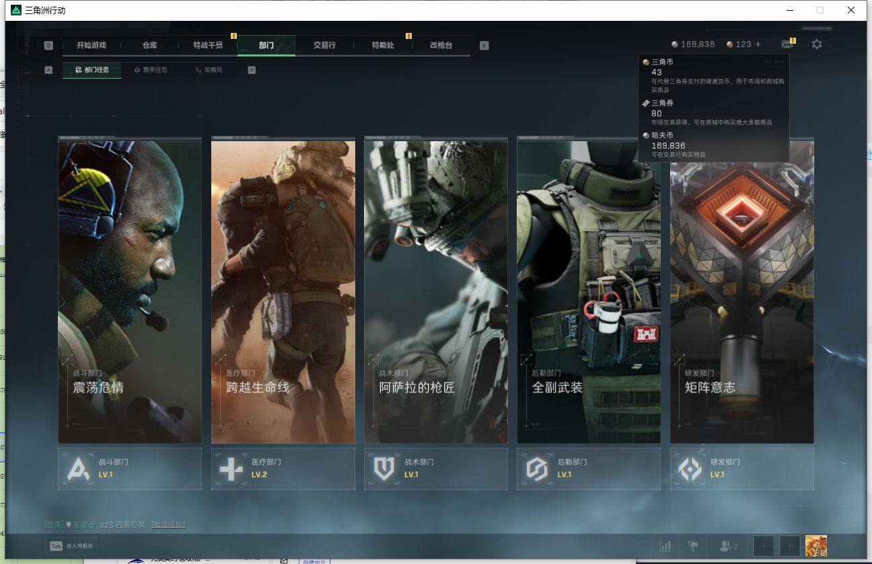The width and height of the screenshot is (872, 564).
Task: Go to the 交易行 tab
Action: 324,45
